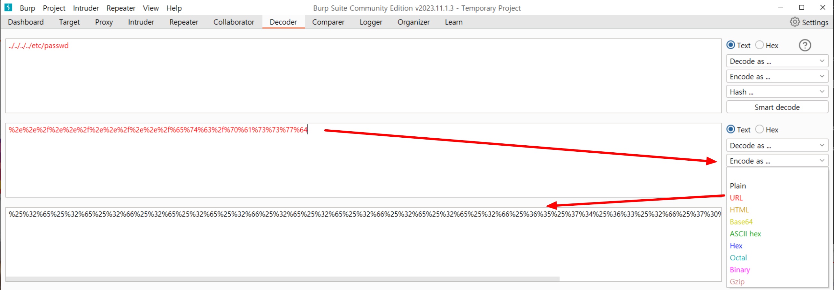Choose HTML from the encode list
Screen dimensions: 834x290
pyautogui.click(x=777, y=210)
